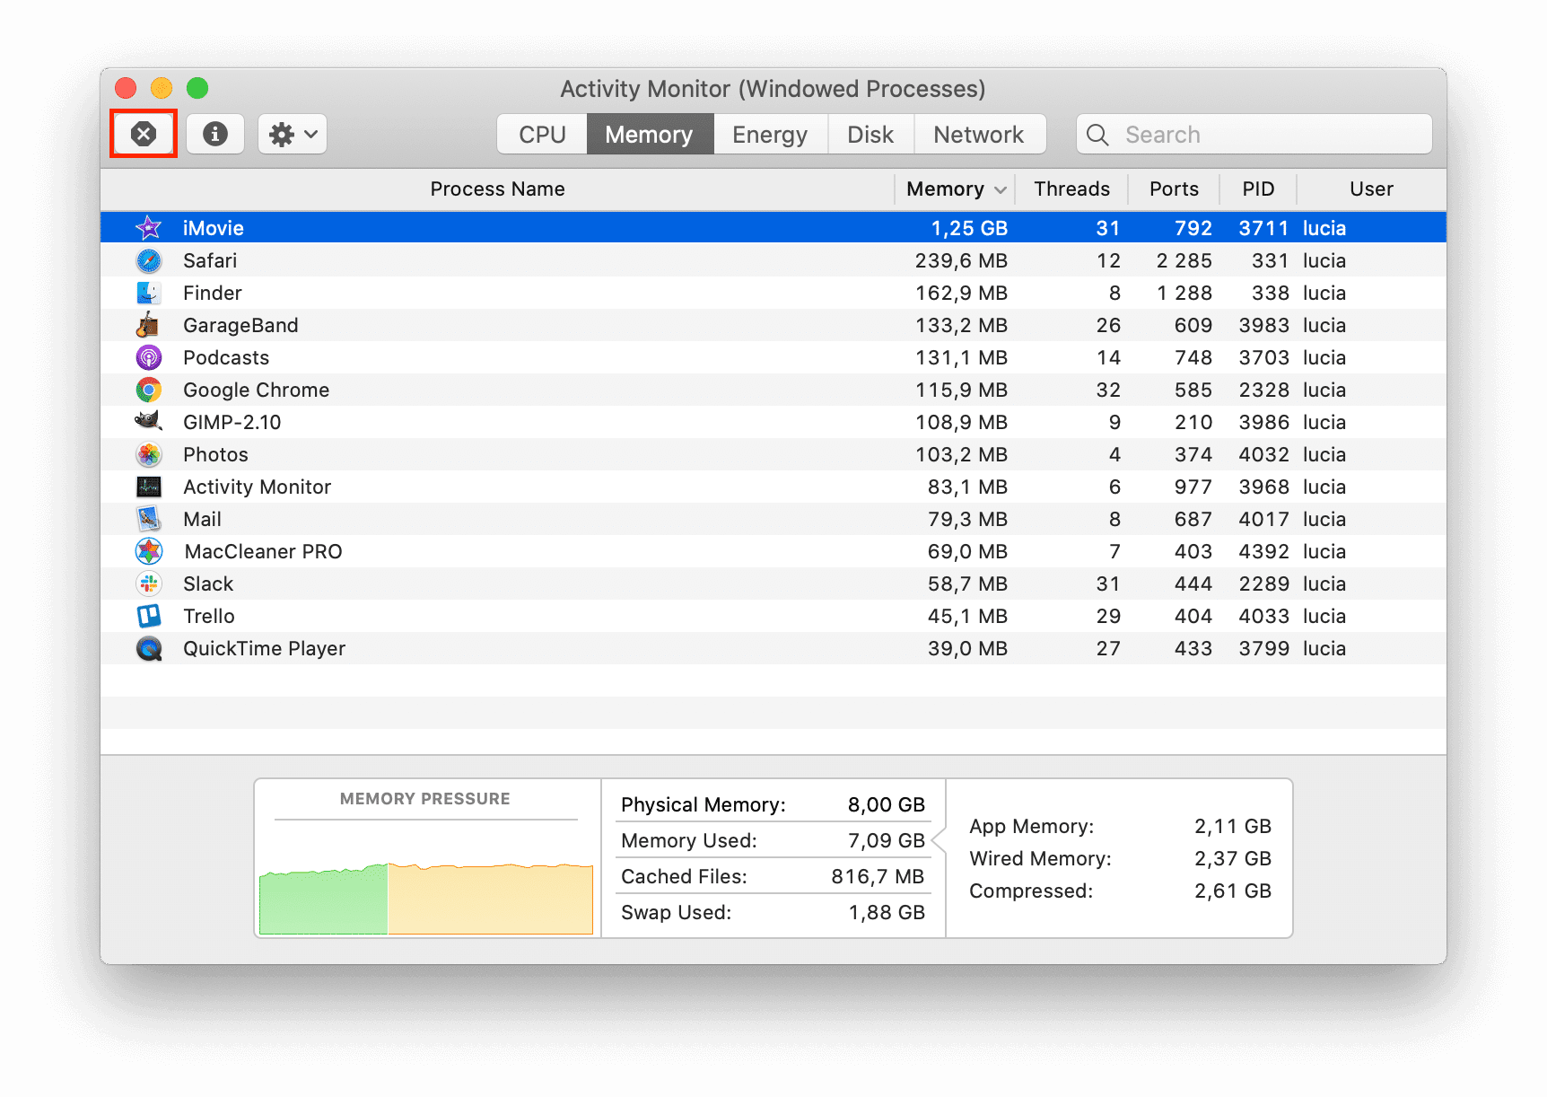Click the GIMP-2.10 mascot icon
Screen dimensions: 1547x1097
coord(149,421)
